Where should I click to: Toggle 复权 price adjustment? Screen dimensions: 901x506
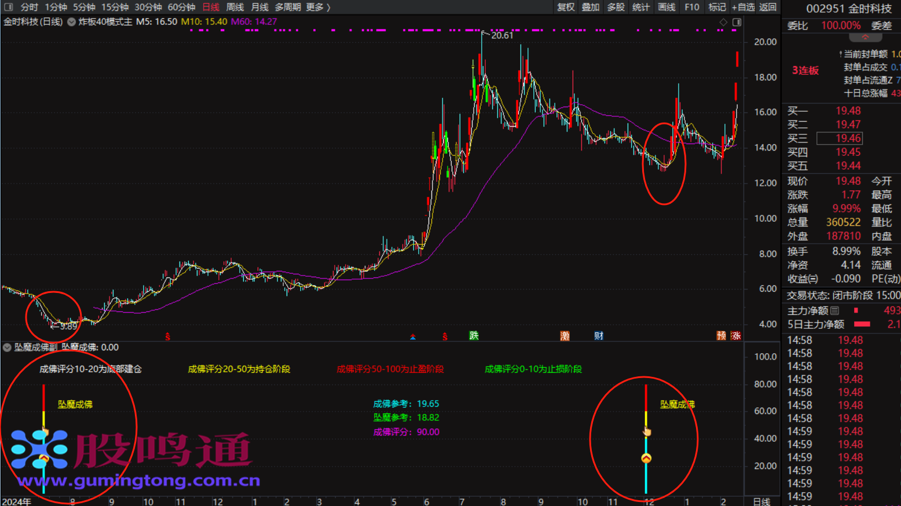(566, 7)
